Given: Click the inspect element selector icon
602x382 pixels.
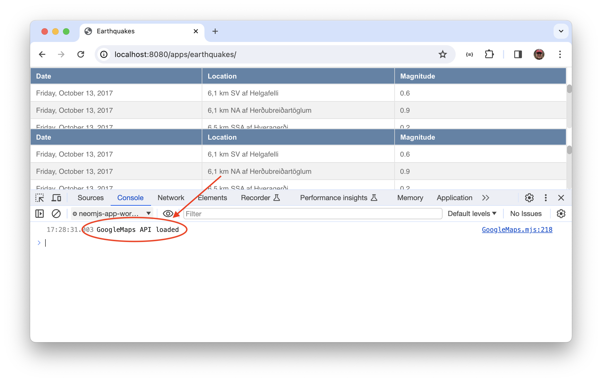Looking at the screenshot, I should 40,198.
